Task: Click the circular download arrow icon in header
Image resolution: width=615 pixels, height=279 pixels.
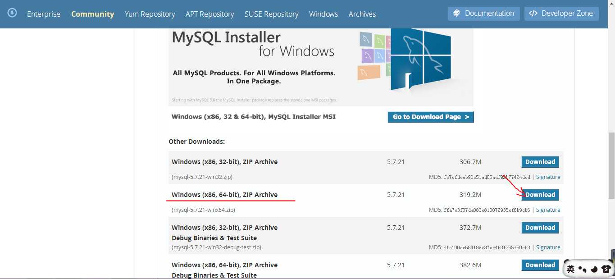Action: coord(13,13)
